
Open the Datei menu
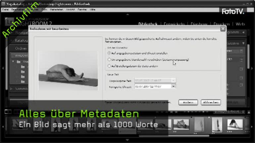click(x=5, y=10)
